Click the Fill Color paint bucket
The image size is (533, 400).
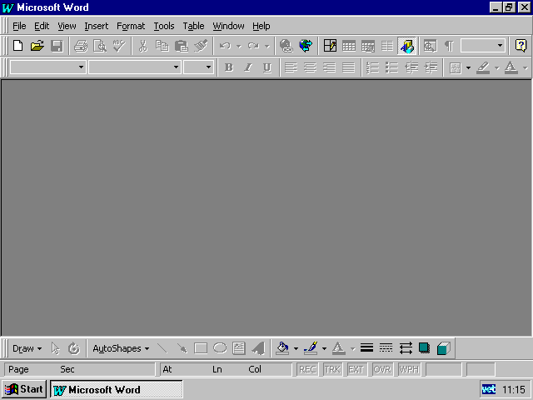(283, 348)
